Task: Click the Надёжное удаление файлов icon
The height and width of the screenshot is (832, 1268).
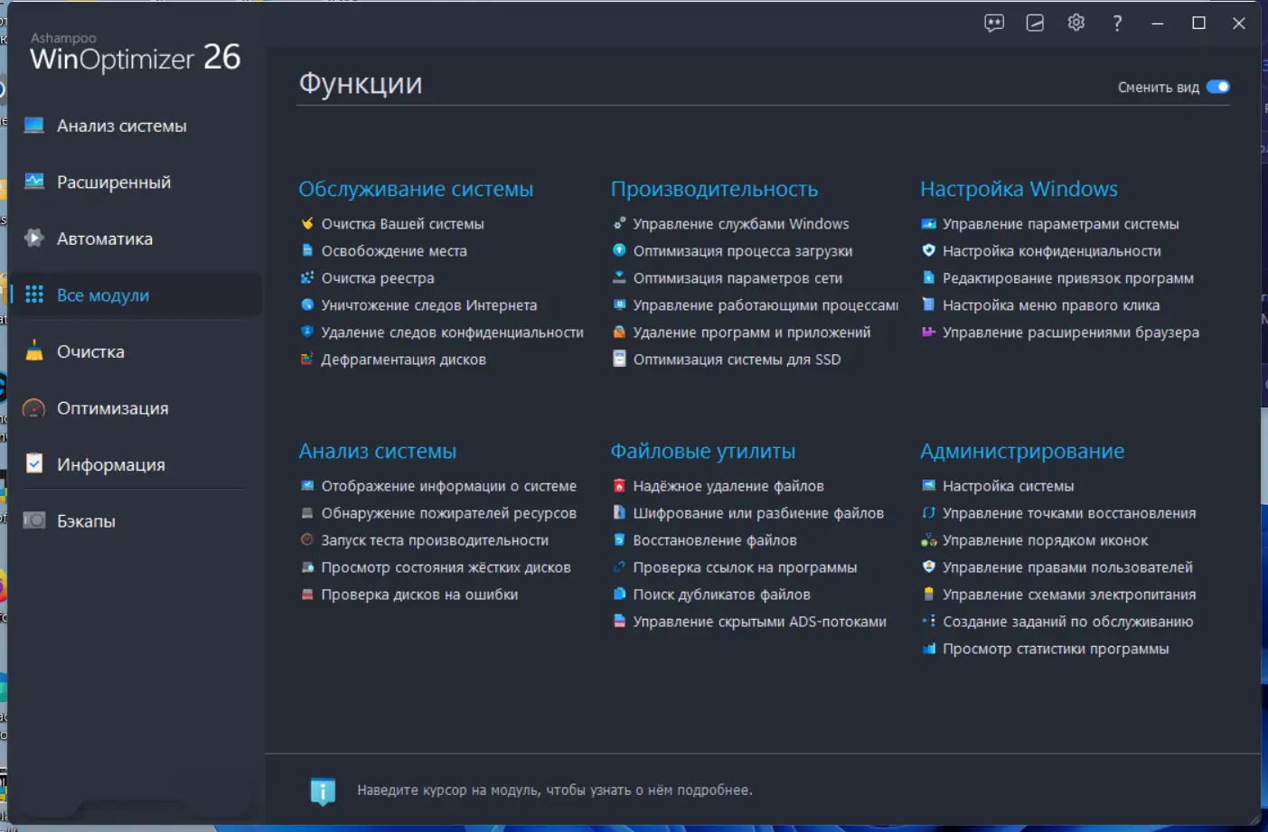Action: 619,486
